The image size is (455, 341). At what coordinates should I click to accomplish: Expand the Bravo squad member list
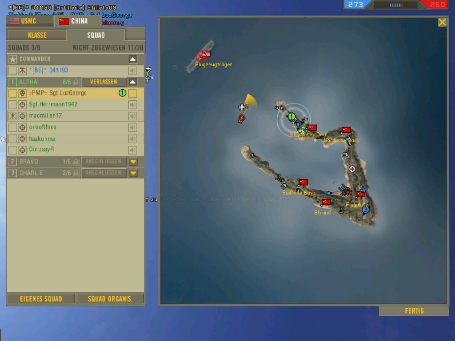(133, 162)
